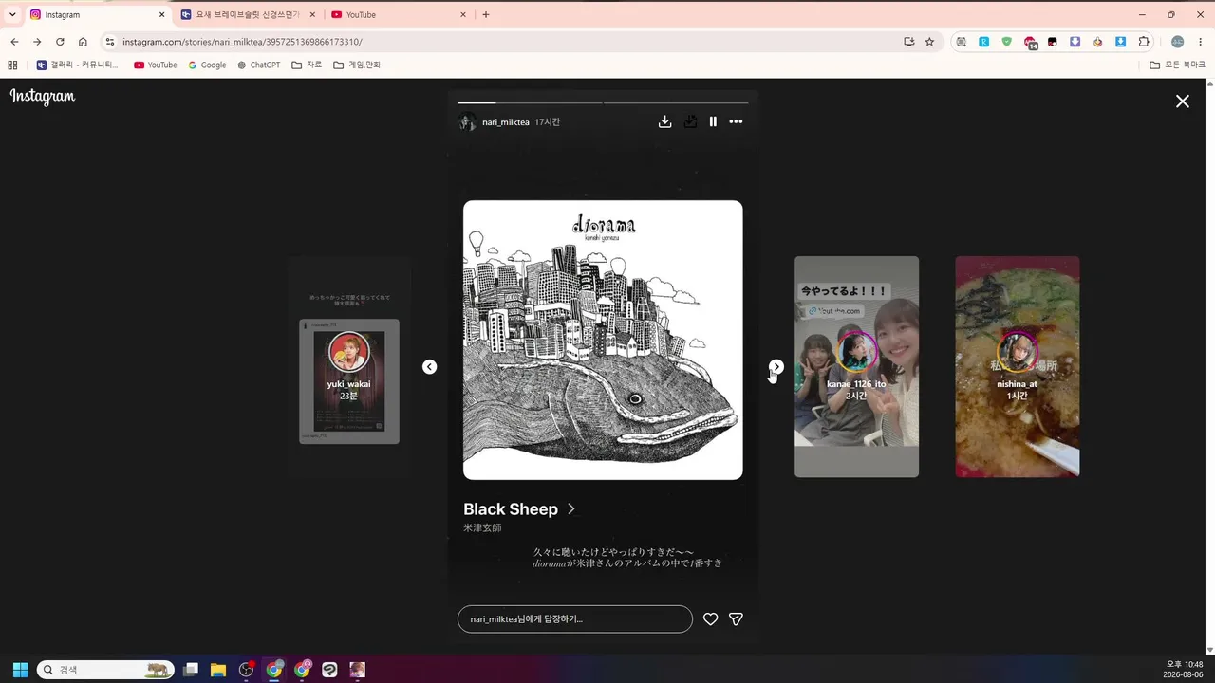The height and width of the screenshot is (683, 1215).
Task: Open nishina_at's story preview
Action: 1018,367
